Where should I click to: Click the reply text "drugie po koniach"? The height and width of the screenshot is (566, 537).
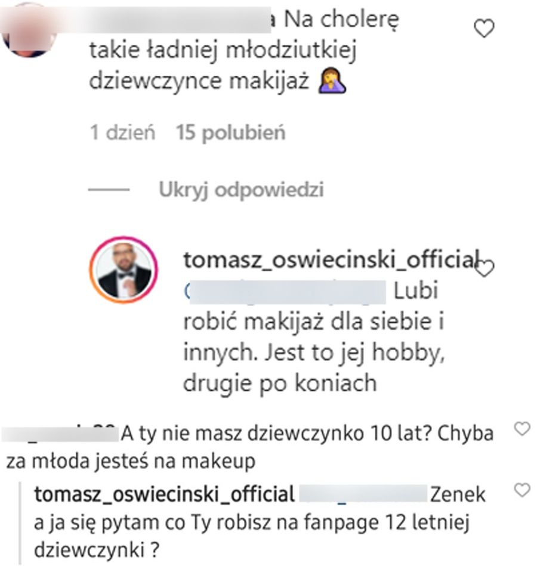(x=280, y=382)
